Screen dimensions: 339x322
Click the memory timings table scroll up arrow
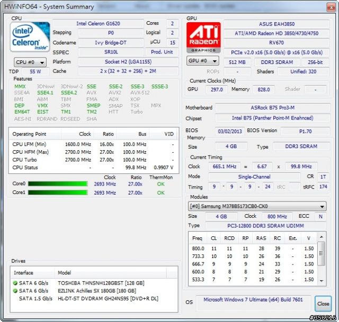coord(322,237)
